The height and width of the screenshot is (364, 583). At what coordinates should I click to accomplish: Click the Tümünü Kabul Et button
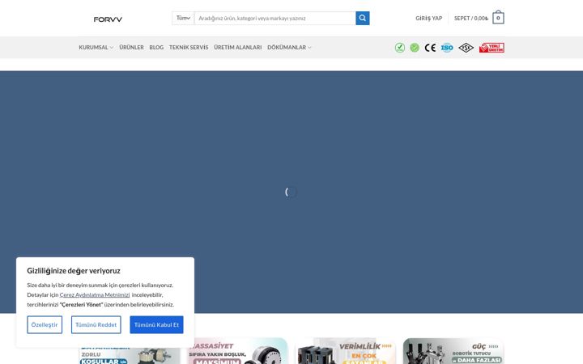coord(156,324)
